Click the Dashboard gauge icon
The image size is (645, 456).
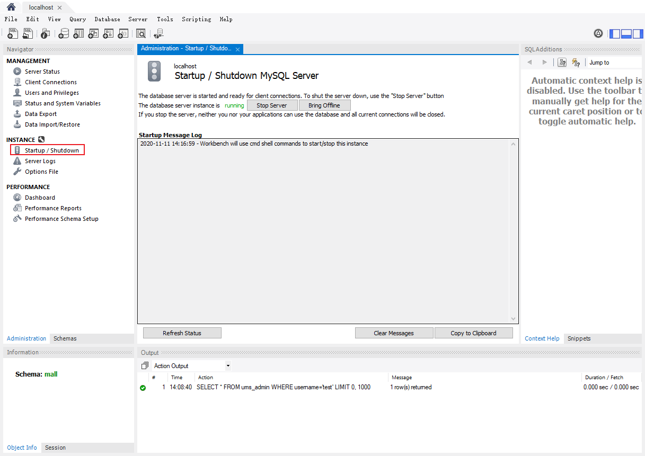[17, 198]
